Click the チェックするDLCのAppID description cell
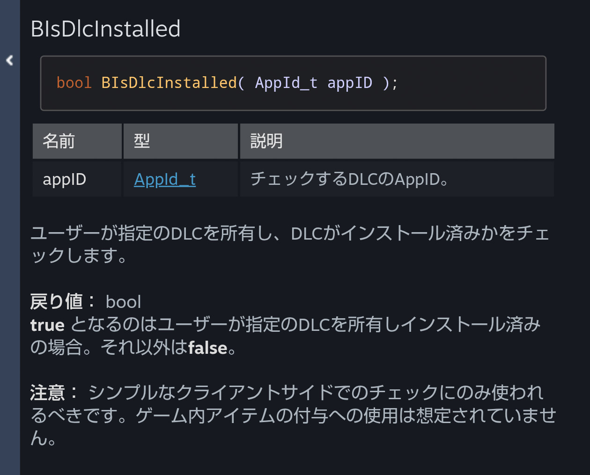This screenshot has height=475, width=590. click(349, 179)
